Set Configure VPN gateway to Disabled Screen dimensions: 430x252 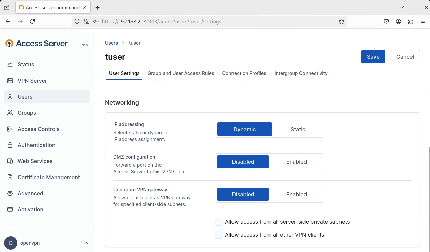tap(243, 194)
